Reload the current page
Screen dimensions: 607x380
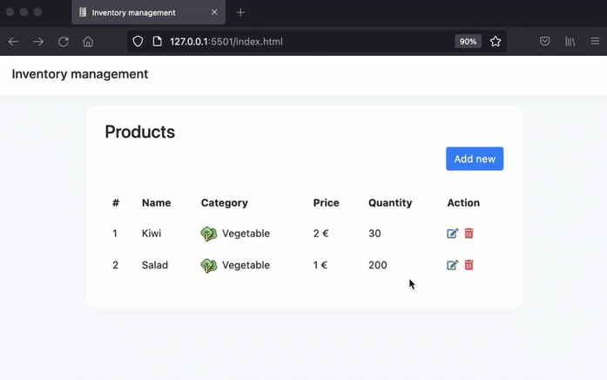pos(64,42)
